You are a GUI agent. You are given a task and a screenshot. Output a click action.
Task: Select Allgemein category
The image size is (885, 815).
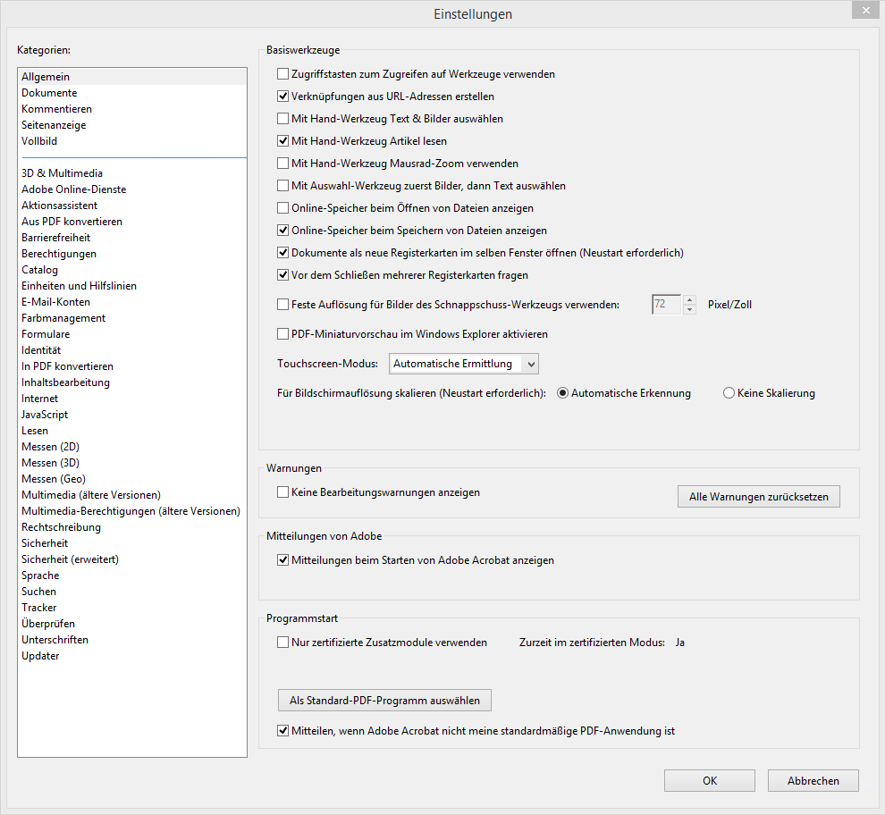coord(132,77)
